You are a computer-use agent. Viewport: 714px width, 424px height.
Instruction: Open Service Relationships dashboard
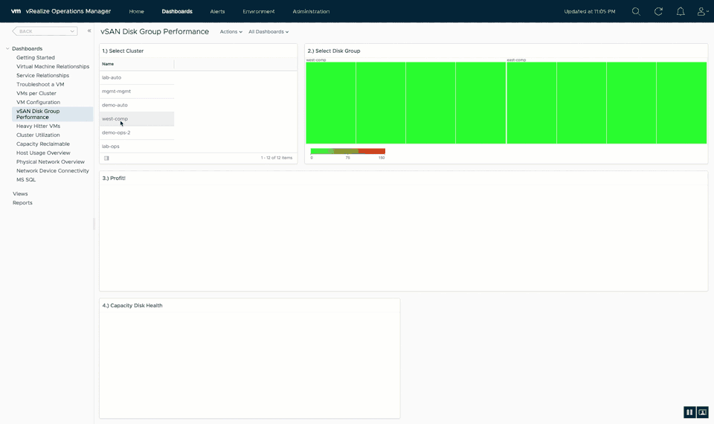[x=43, y=76]
